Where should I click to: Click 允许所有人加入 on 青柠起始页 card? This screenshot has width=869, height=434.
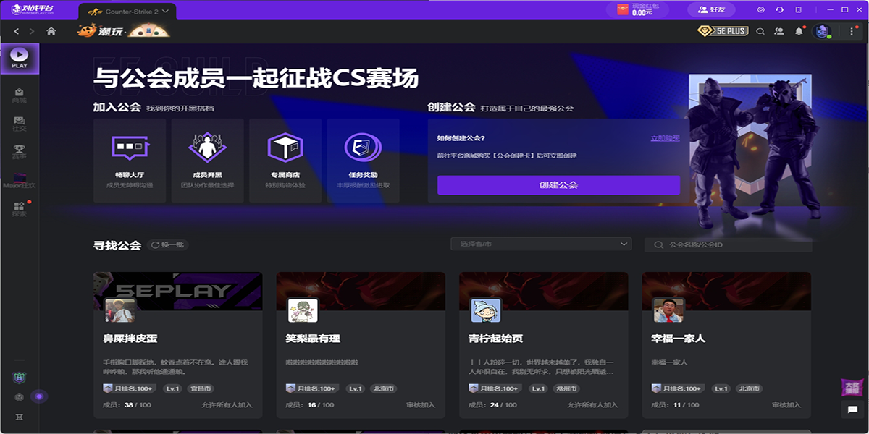592,405
